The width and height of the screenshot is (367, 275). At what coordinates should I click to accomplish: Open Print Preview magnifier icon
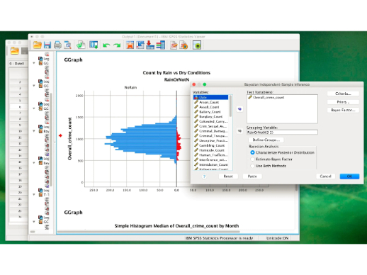[x=68, y=45]
